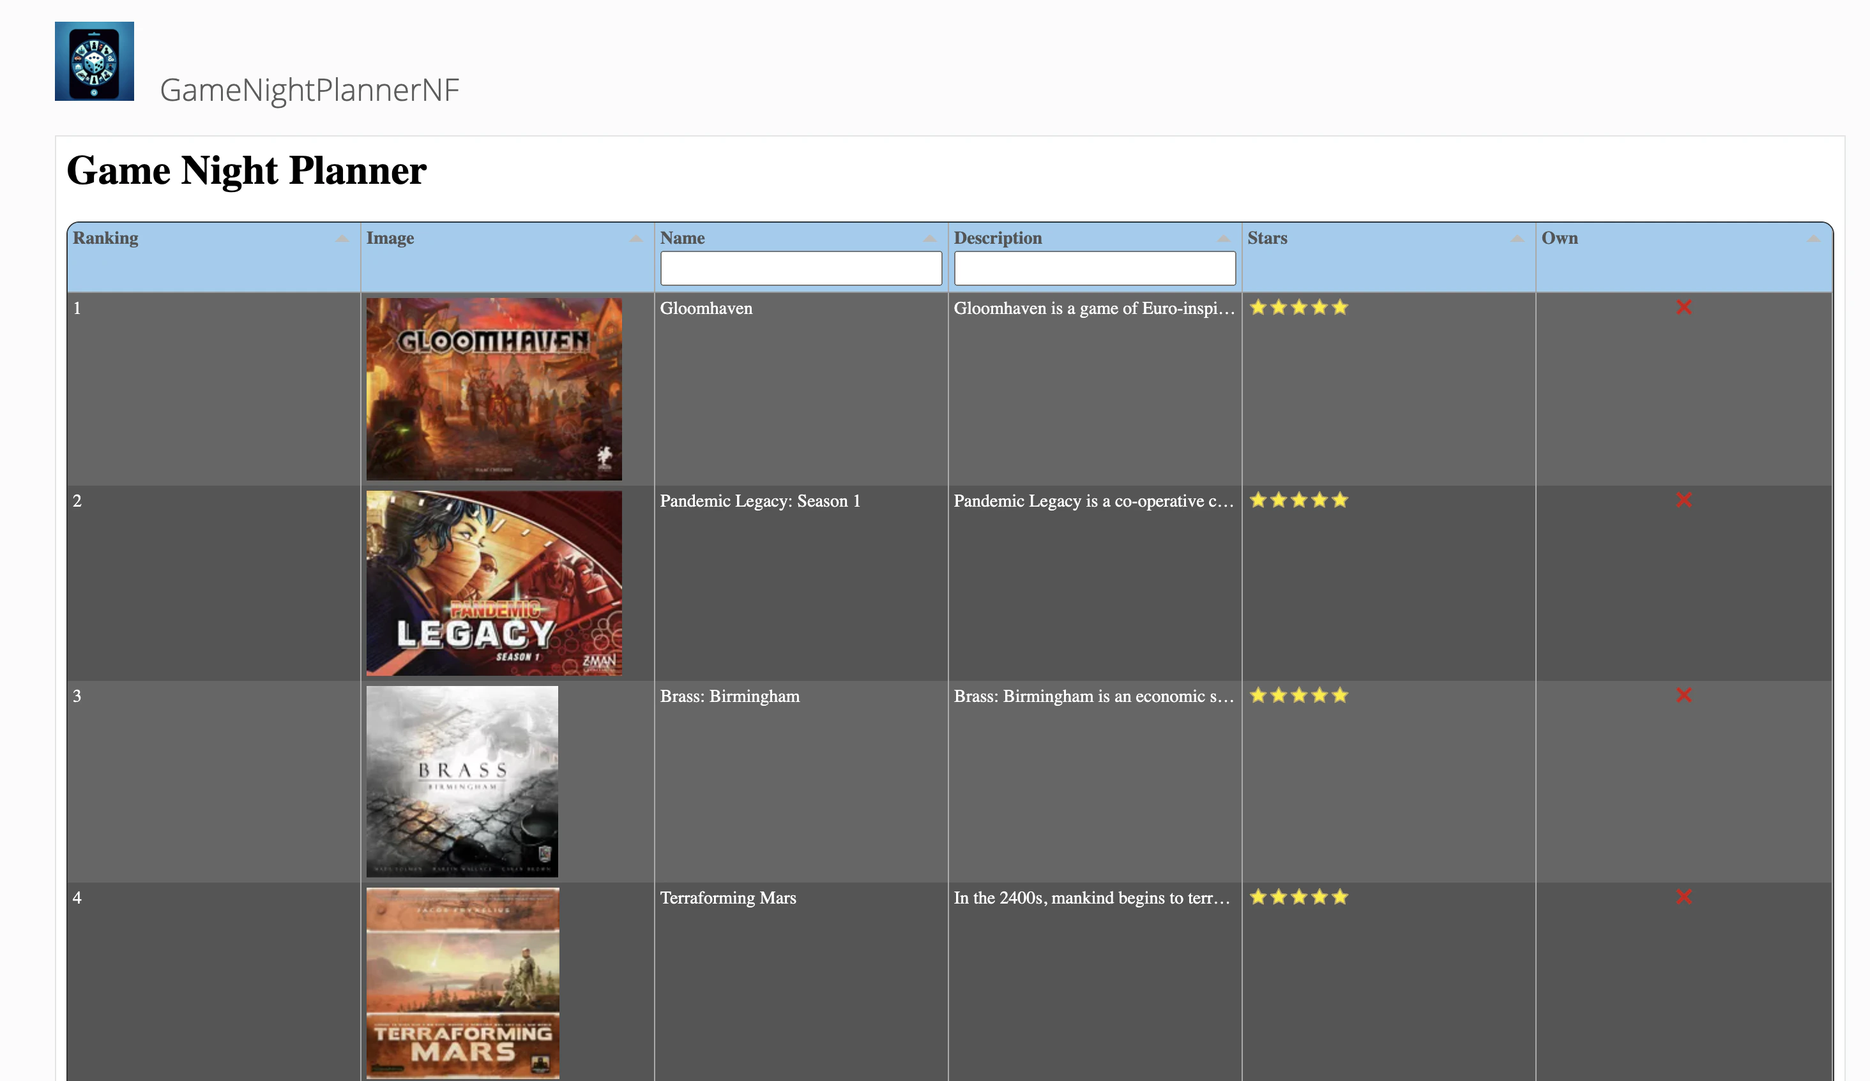
Task: Sort table by Description column arrow
Action: tap(1224, 238)
